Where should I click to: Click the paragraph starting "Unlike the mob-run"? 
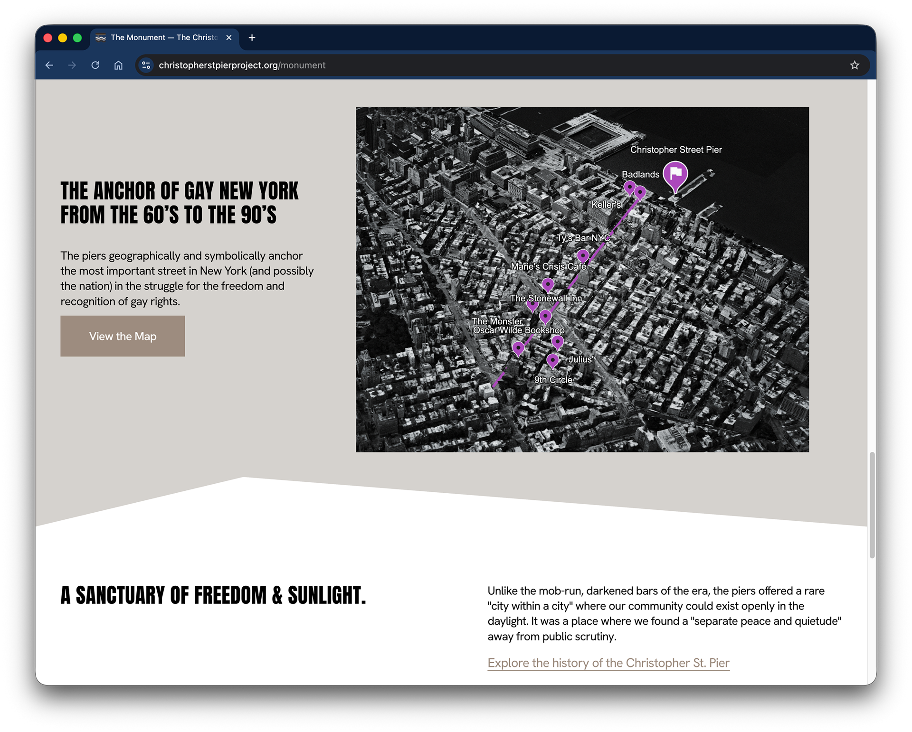pos(665,613)
